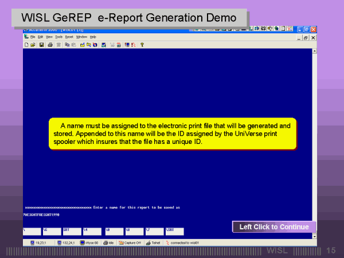Click the Save floppy disk icon
Screen dimensions: 344x258
point(42,44)
